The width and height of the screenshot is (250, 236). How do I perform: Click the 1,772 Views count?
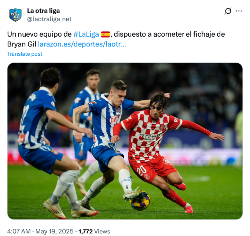pyautogui.click(x=94, y=231)
